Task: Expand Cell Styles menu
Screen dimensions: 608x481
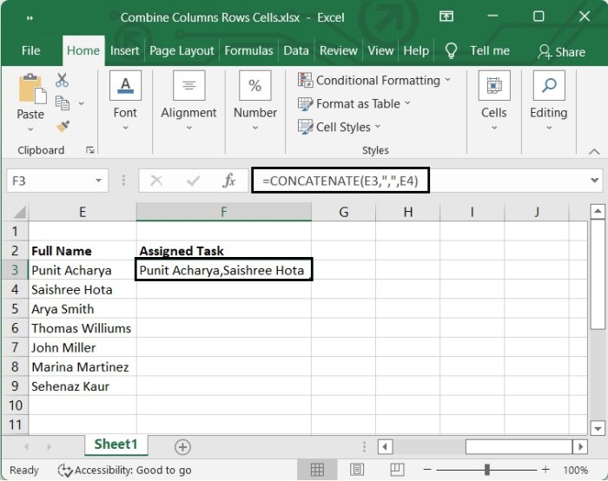Action: 378,126
